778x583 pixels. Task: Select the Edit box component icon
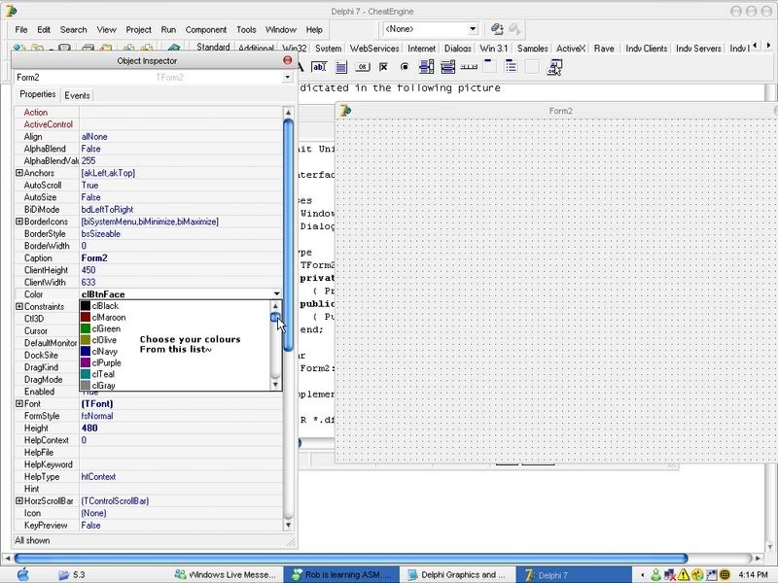point(319,67)
